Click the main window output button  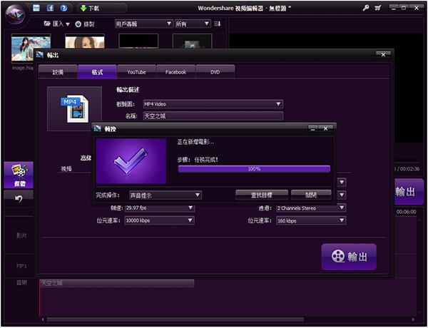[408, 192]
